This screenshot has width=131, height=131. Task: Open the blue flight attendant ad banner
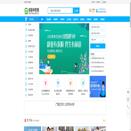[x=98, y=87]
